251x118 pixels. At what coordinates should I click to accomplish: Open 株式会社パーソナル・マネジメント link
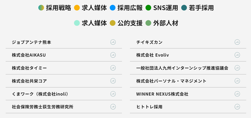pyautogui.click(x=171, y=81)
